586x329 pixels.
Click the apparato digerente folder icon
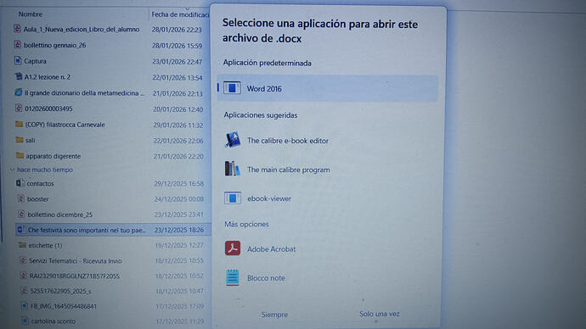coord(20,155)
